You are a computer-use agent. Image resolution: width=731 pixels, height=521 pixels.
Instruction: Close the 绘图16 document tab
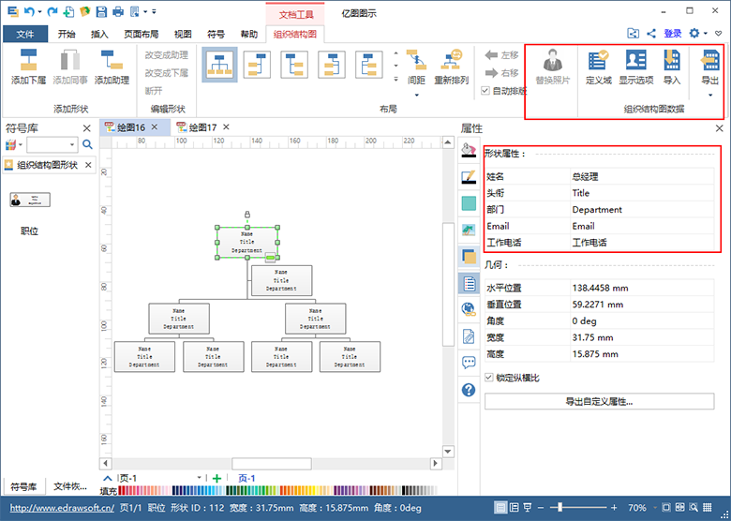(155, 127)
